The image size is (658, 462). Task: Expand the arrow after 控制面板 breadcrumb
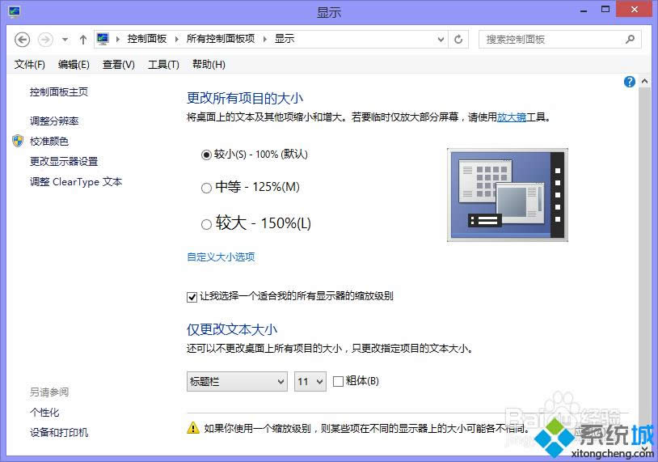[x=177, y=39]
